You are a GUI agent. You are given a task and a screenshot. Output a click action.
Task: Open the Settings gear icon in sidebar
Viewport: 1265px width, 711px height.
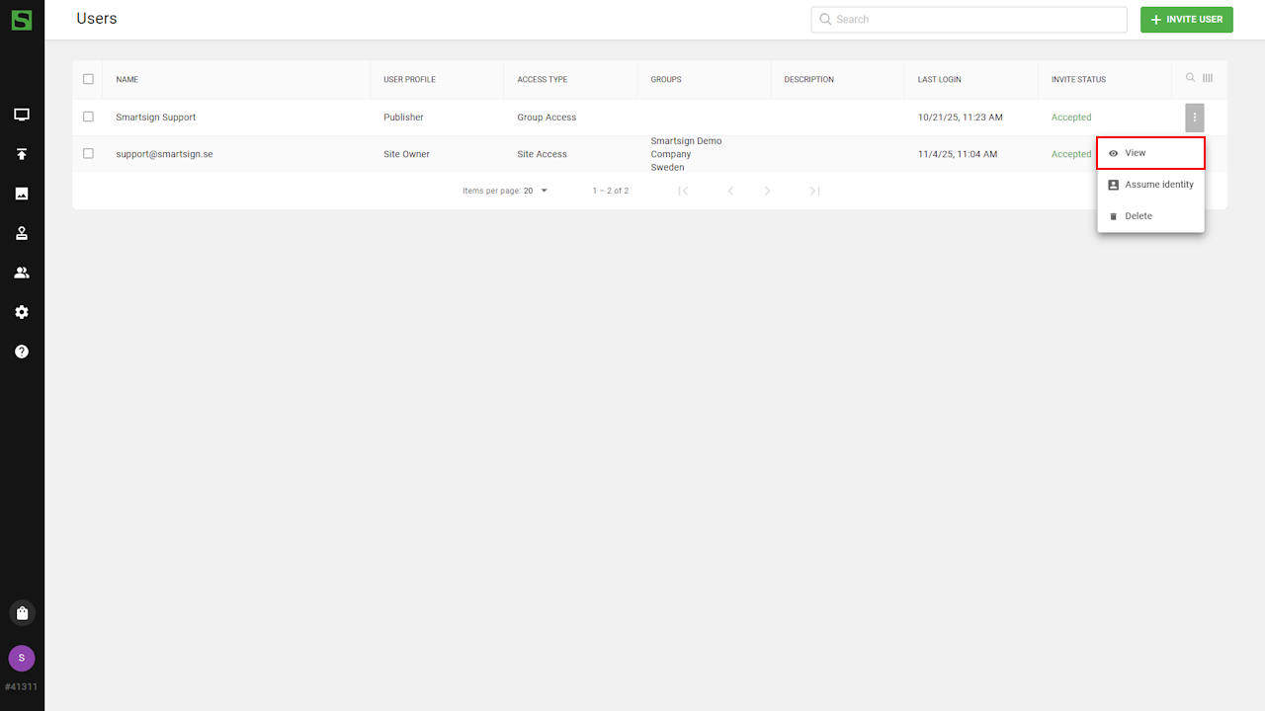22,312
